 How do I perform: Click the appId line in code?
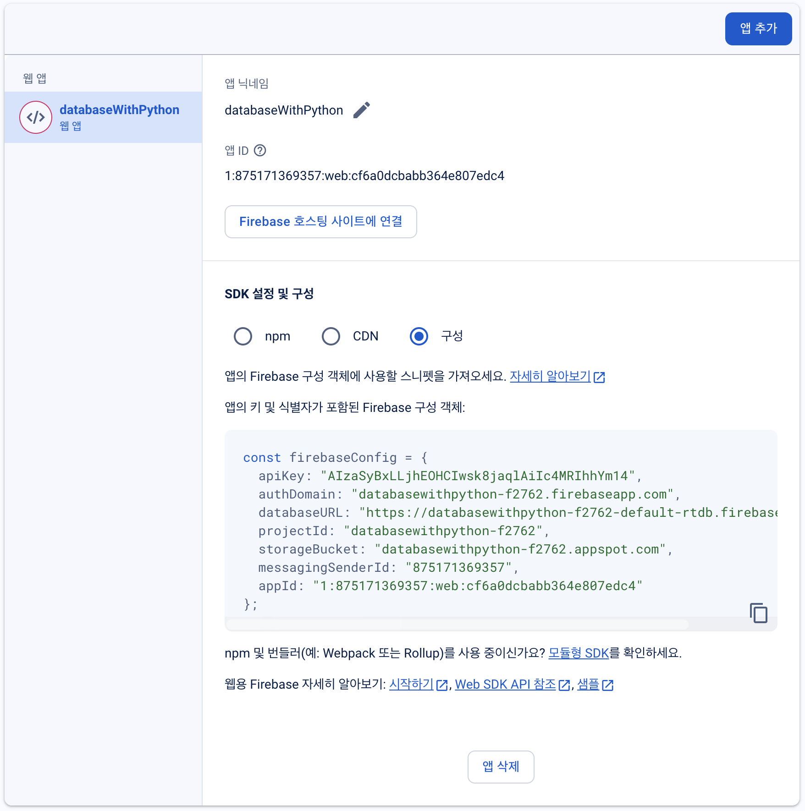[x=451, y=586]
